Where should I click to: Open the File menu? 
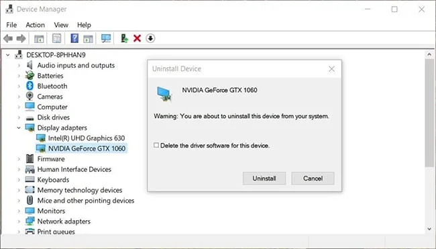click(x=11, y=25)
